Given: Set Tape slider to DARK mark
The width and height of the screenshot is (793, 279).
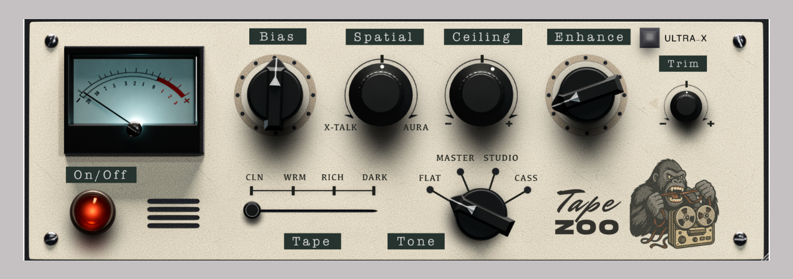Looking at the screenshot, I should (x=374, y=191).
